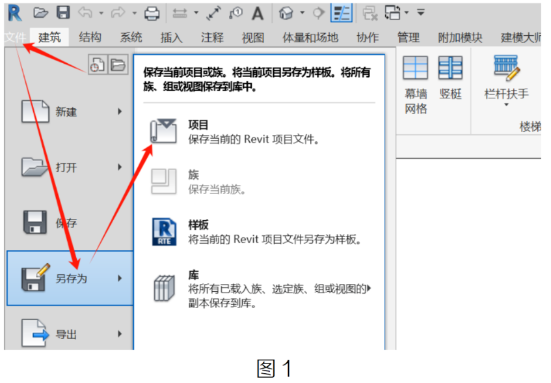This screenshot has height=383, width=551.
Task: Click the Undo arrow icon
Action: tap(85, 13)
